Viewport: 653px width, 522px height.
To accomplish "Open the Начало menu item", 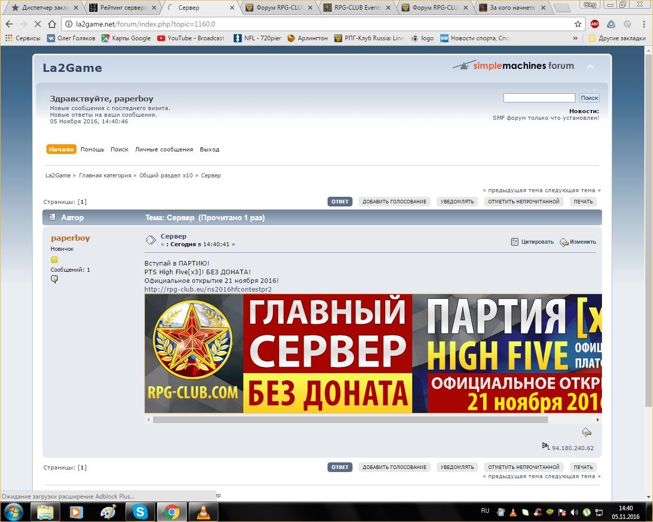I will coord(61,149).
